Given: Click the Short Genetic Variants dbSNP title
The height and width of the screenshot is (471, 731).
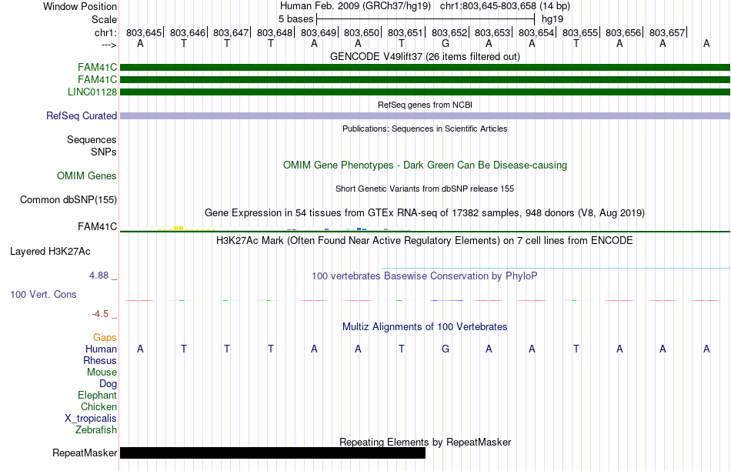Looking at the screenshot, I should click(x=425, y=189).
